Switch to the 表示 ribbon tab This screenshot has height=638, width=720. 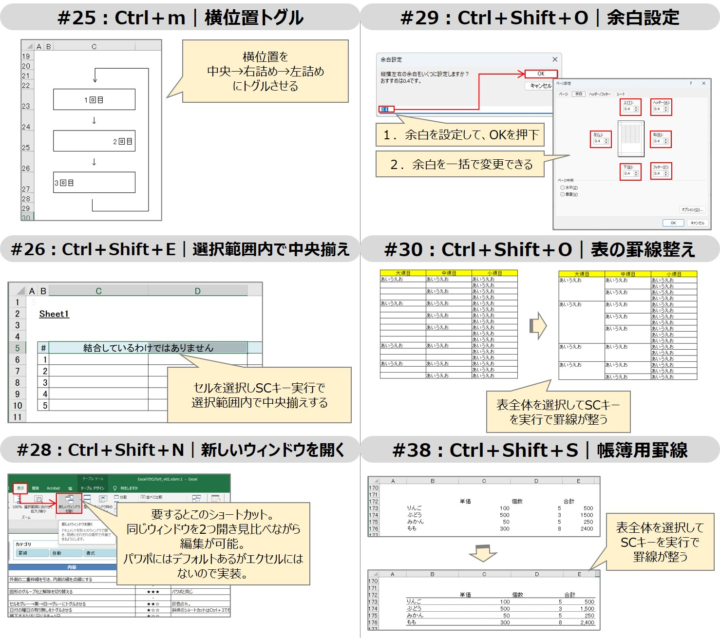[x=21, y=488]
